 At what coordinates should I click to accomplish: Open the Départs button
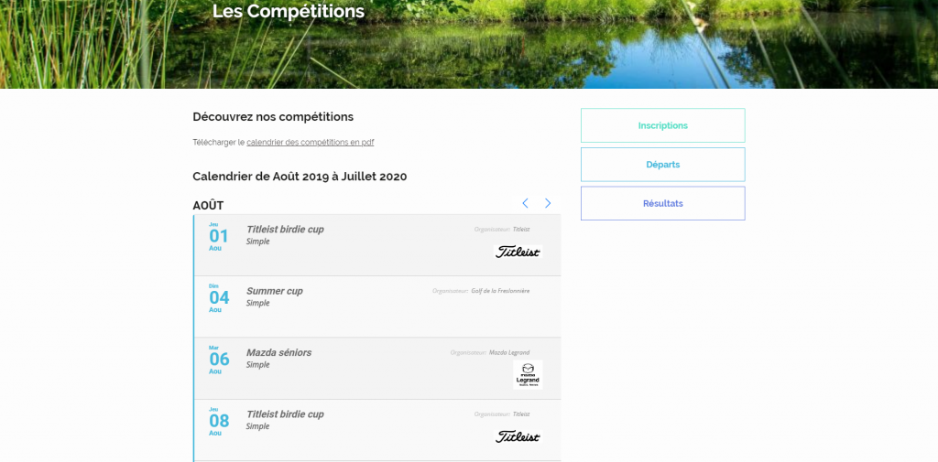[x=662, y=165]
